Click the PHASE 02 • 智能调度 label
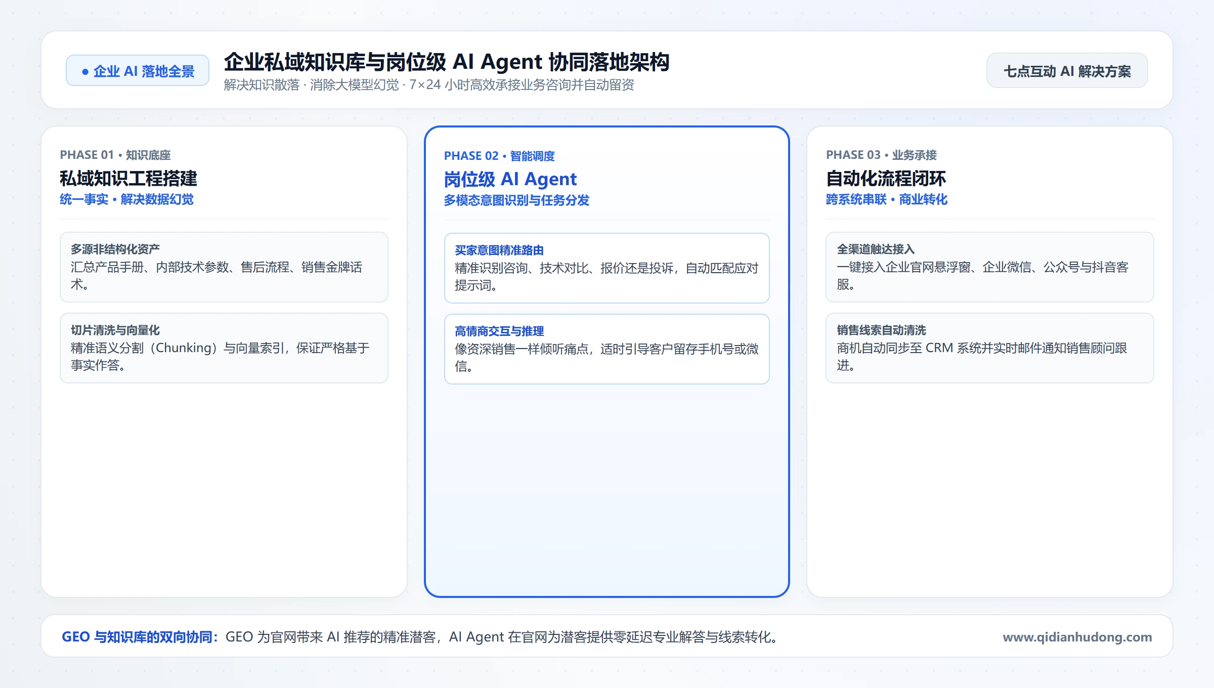The image size is (1214, 688). (x=499, y=156)
